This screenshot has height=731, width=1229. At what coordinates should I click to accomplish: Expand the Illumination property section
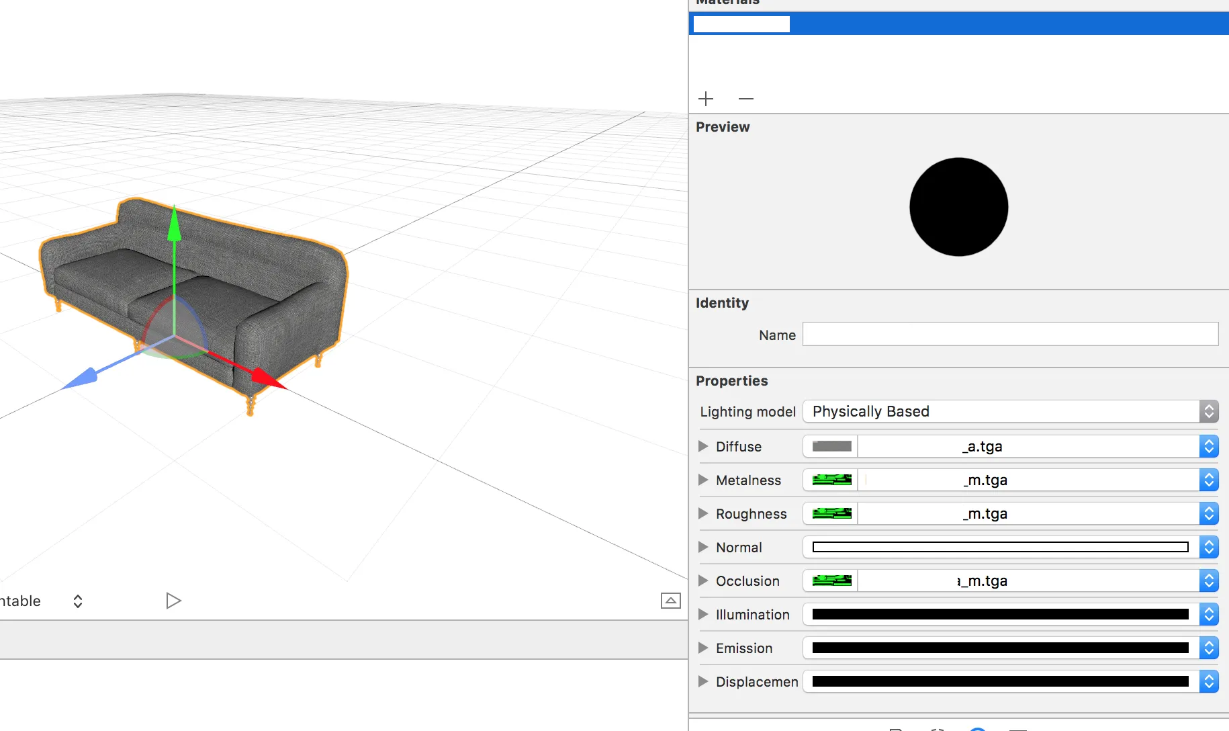click(x=703, y=614)
